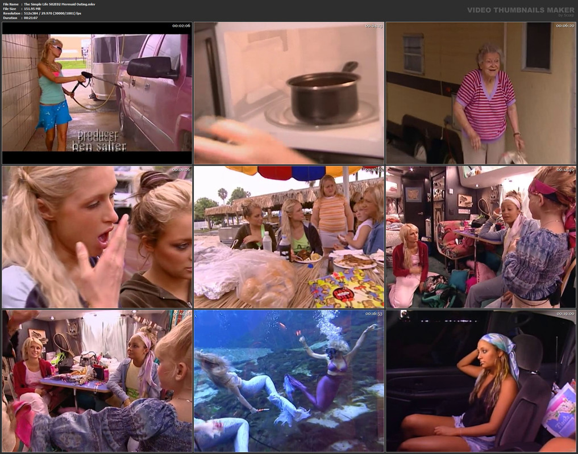This screenshot has width=578, height=454.
Task: Click the file size value '151.95 MB'
Action: click(x=32, y=9)
